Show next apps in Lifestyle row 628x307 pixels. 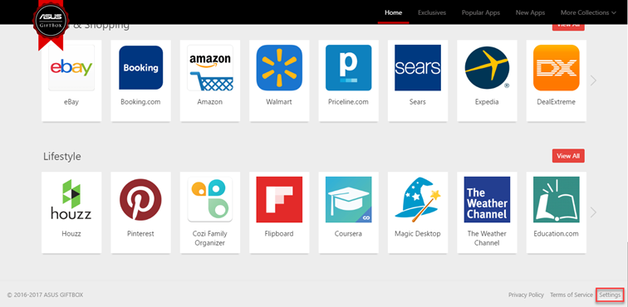[594, 212]
